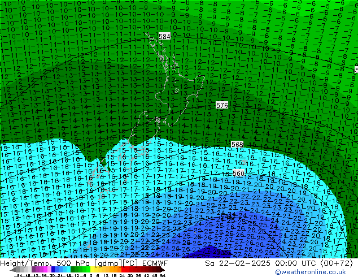Viewport: 358px width, 277px height.
Task: Click the 584 contour height label
Action: click(x=164, y=36)
